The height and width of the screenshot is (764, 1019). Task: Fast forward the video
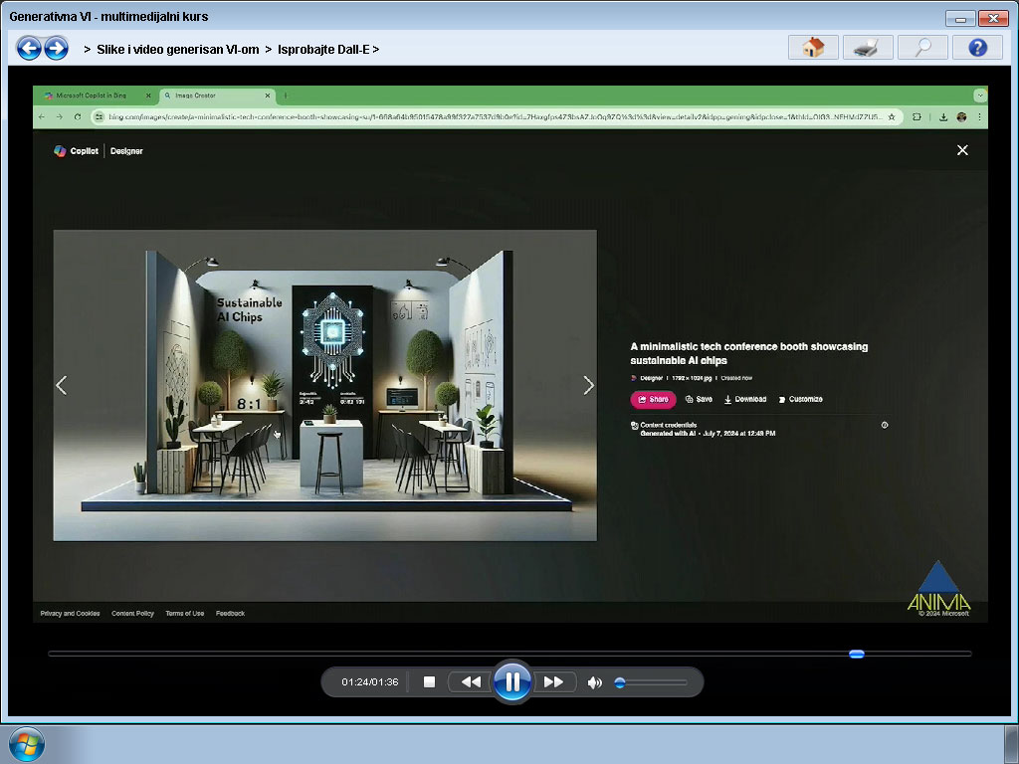pyautogui.click(x=553, y=682)
